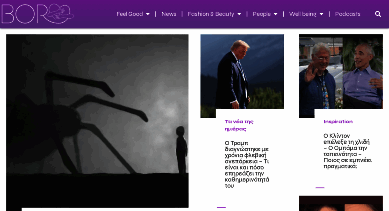
Task: Read the Τραμπ φλεβική ανεπάρκεια article headline
Action: (247, 164)
